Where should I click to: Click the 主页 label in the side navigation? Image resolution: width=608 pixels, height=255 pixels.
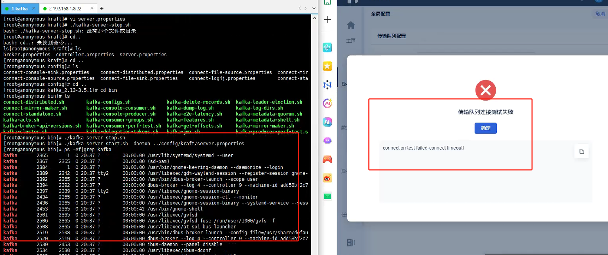[351, 41]
